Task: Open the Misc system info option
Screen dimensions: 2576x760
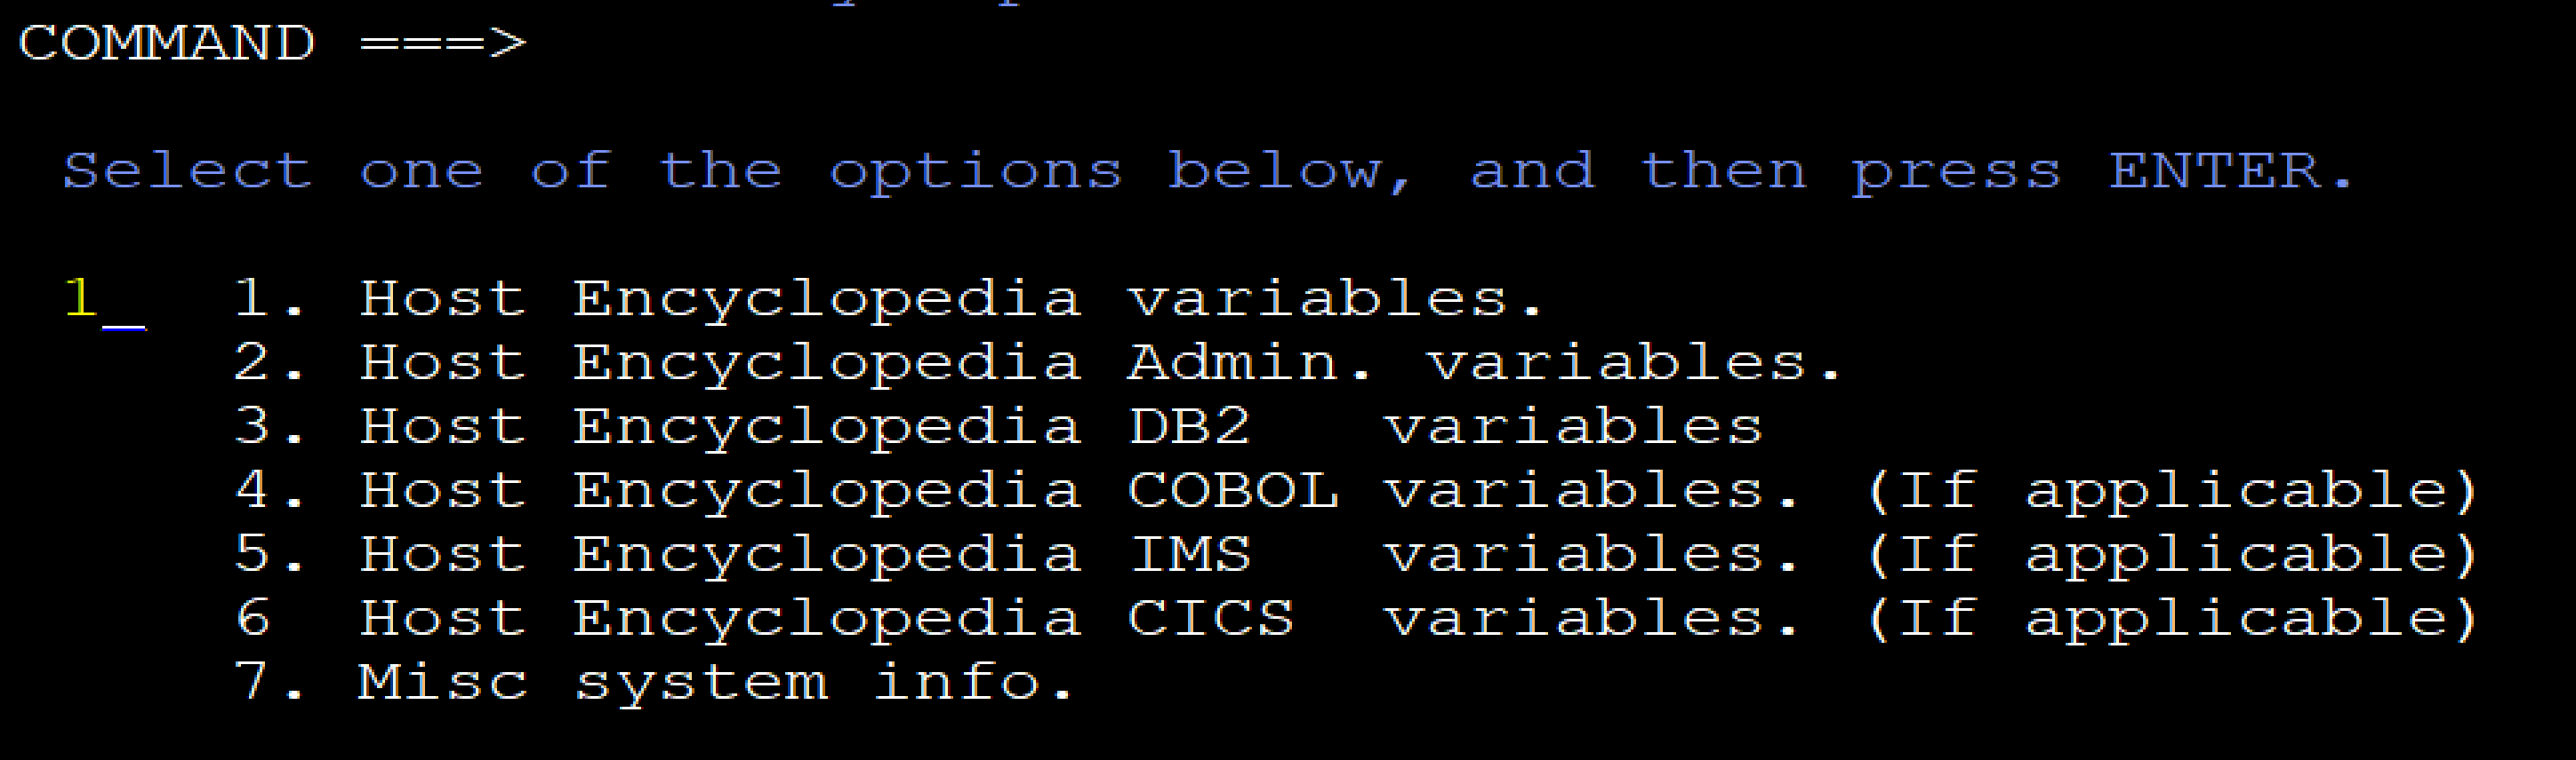Action: coord(715,682)
